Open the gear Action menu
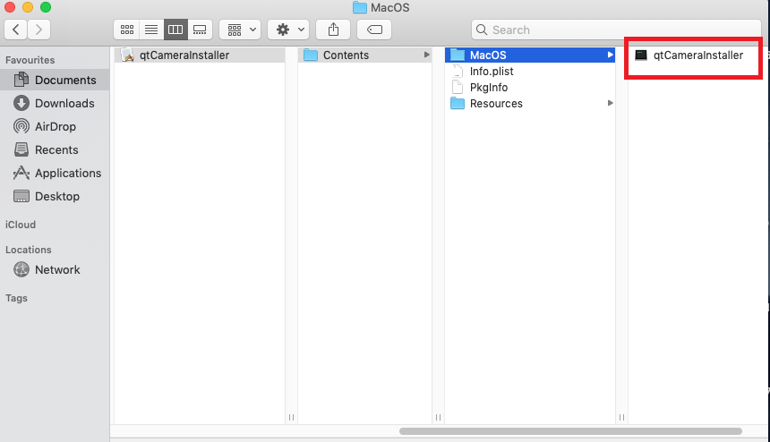The width and height of the screenshot is (770, 442). click(288, 30)
